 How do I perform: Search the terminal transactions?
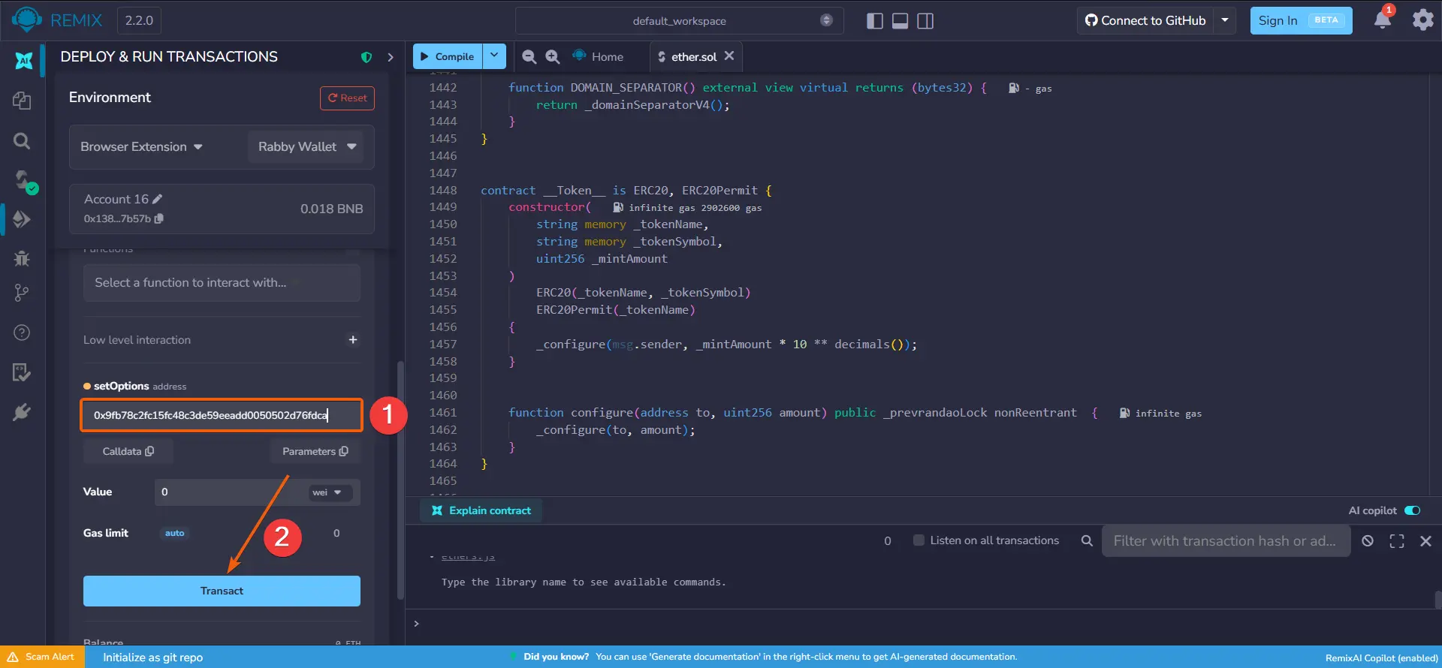[x=1087, y=540]
